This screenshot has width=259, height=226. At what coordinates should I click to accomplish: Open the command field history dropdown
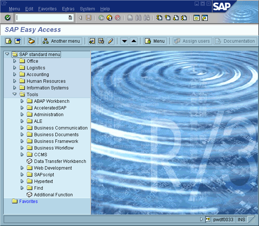pyautogui.click(x=70, y=18)
